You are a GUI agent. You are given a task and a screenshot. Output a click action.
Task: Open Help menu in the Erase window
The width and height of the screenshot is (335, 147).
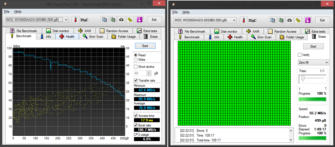pos(186,12)
